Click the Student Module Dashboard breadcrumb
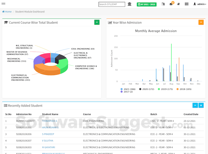Screen dimensions: 208x154 click(30, 12)
